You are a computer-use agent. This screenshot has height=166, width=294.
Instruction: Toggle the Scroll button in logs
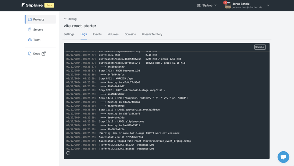tap(260, 47)
